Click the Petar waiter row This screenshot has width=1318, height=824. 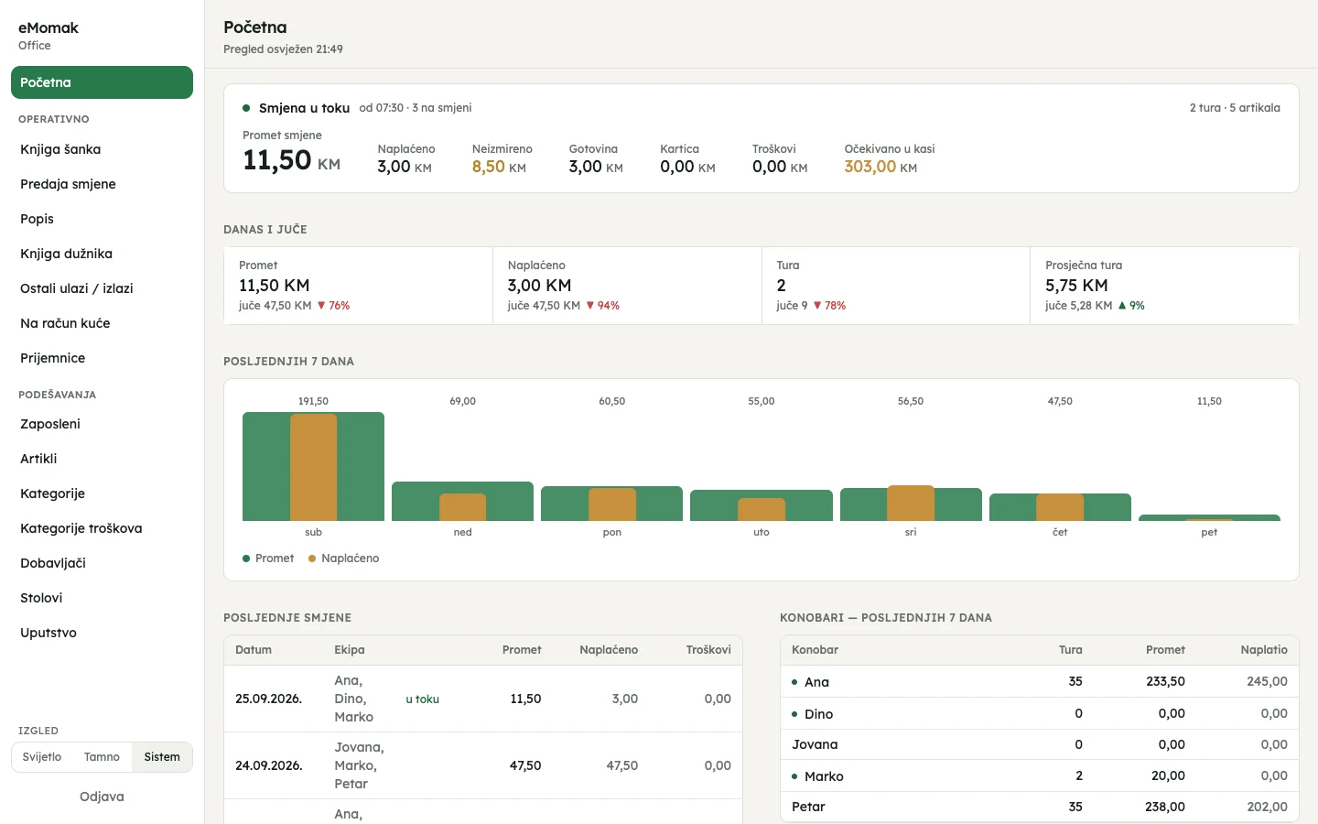click(1039, 807)
